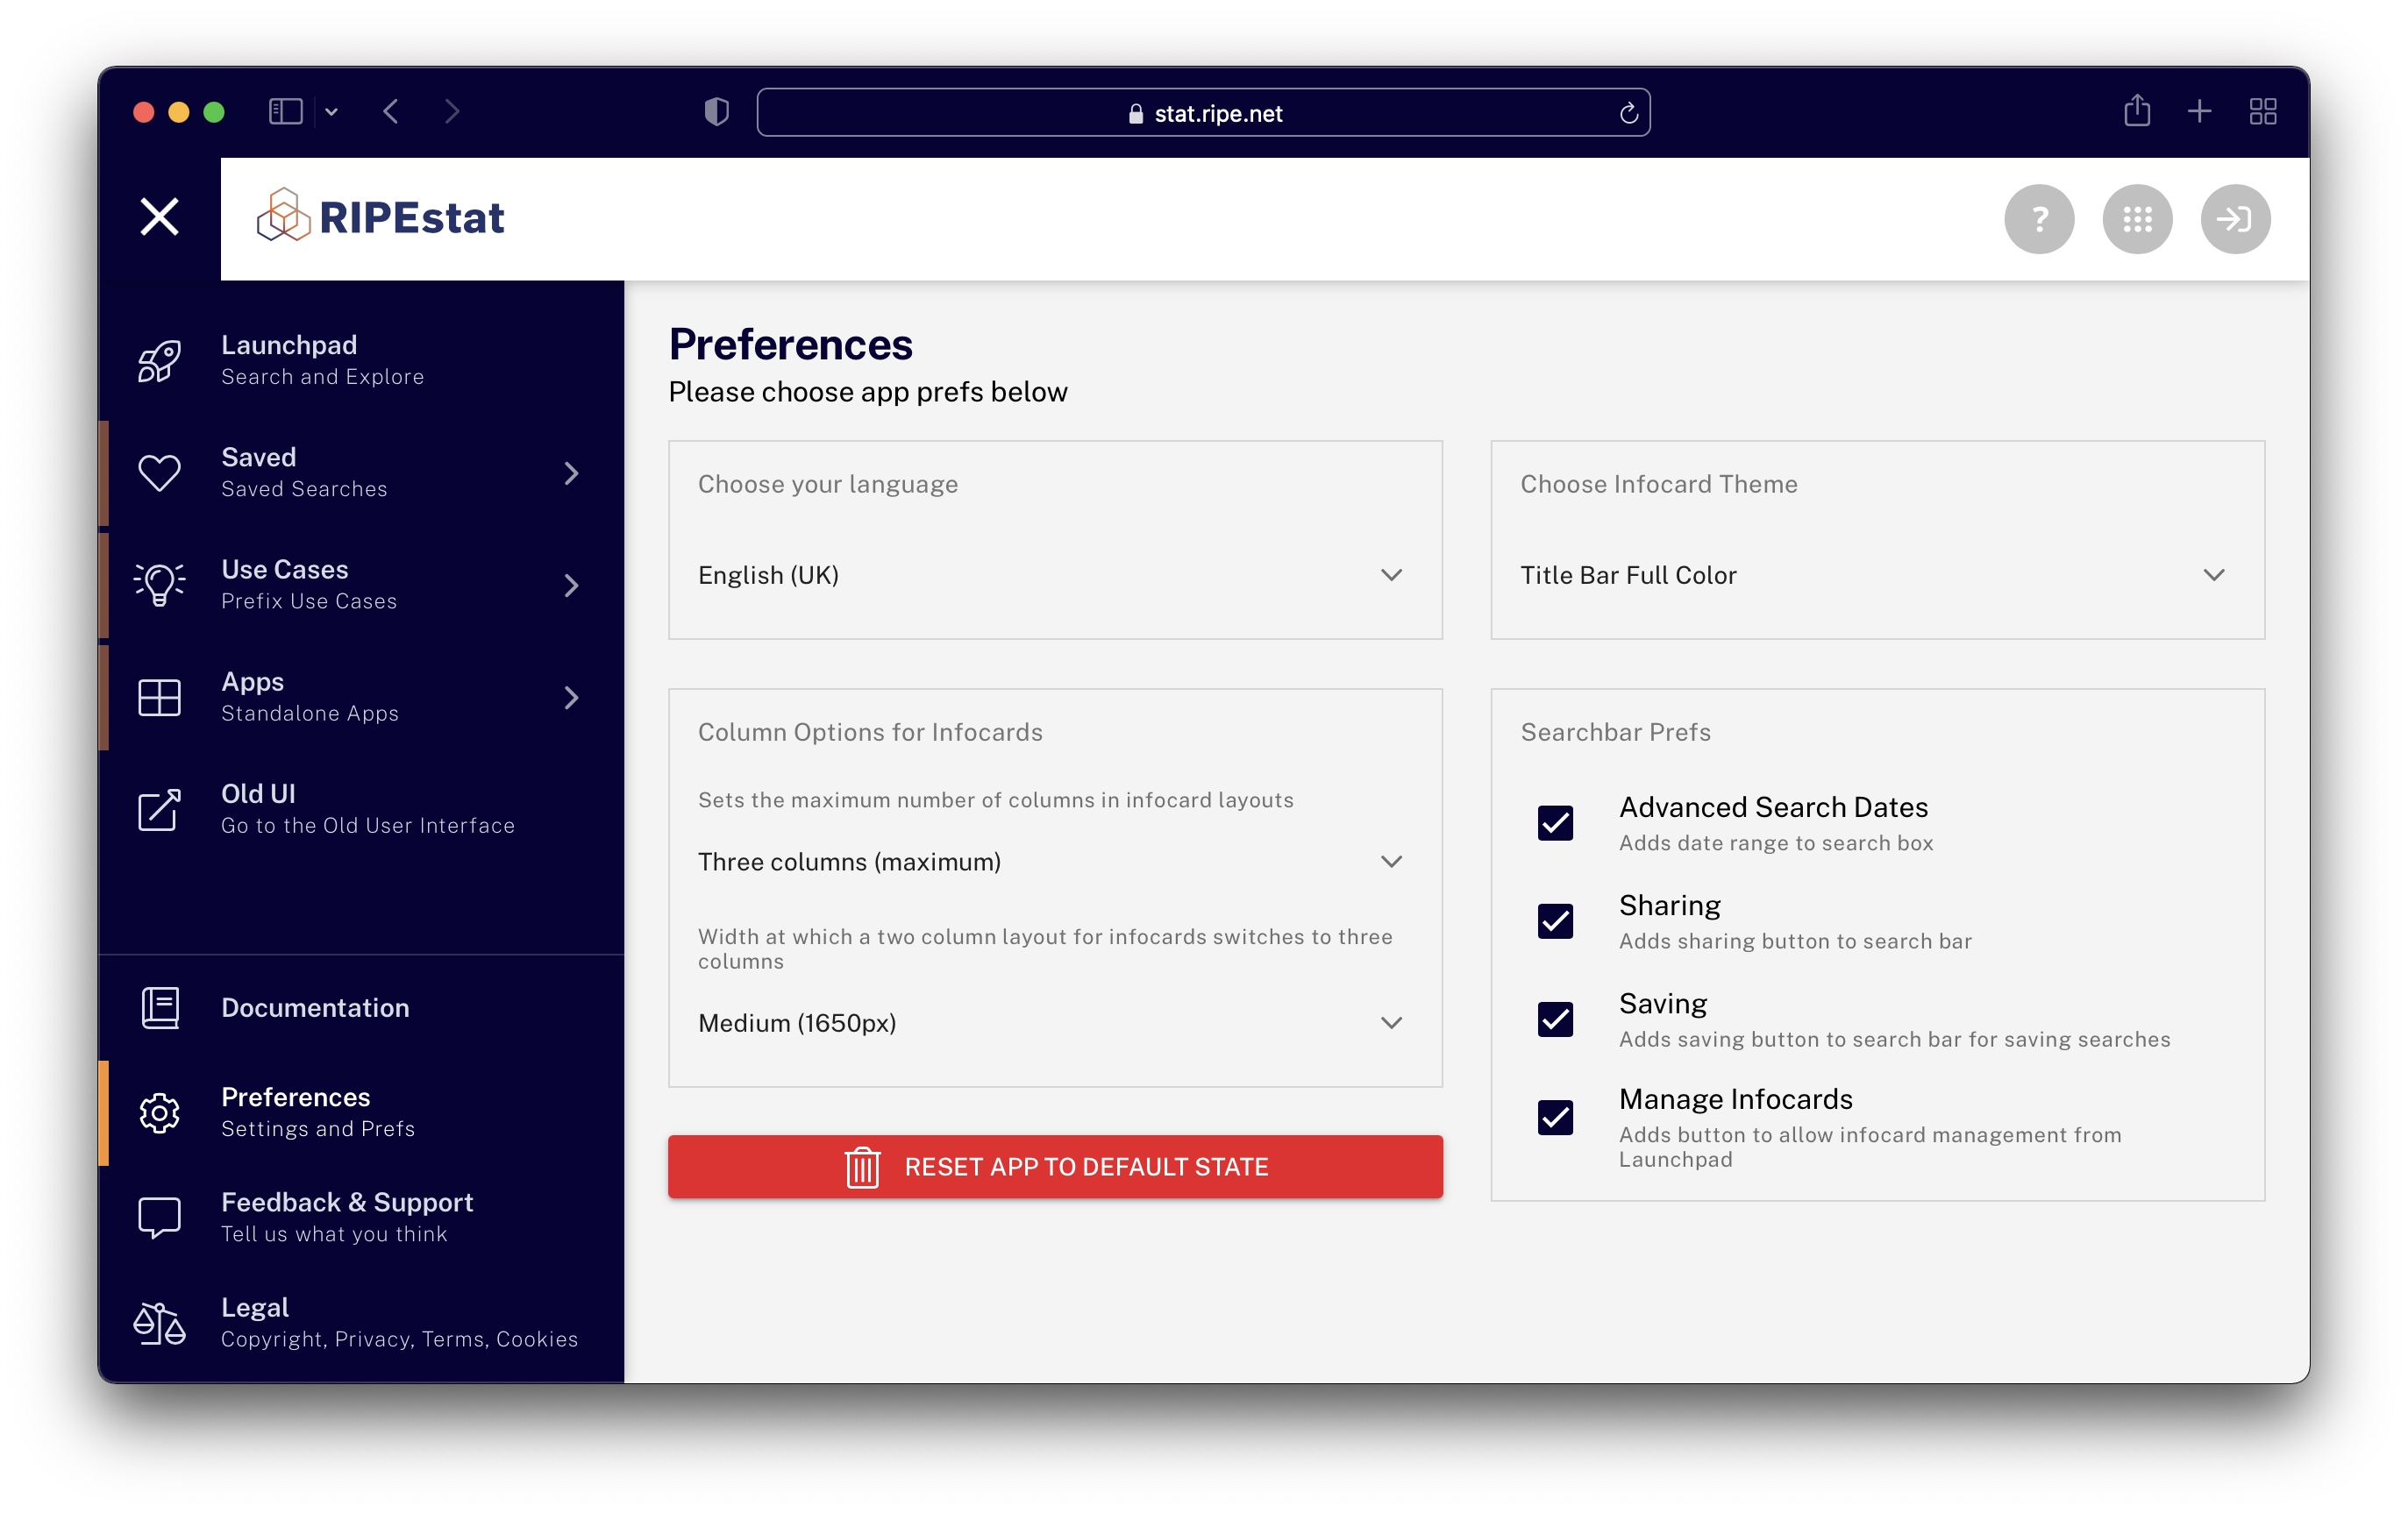Click the Launchpad rocket icon
The width and height of the screenshot is (2408, 1513).
[x=159, y=361]
